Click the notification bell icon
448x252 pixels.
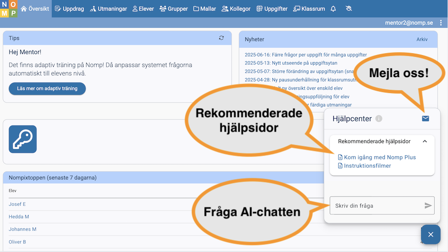(x=333, y=9)
